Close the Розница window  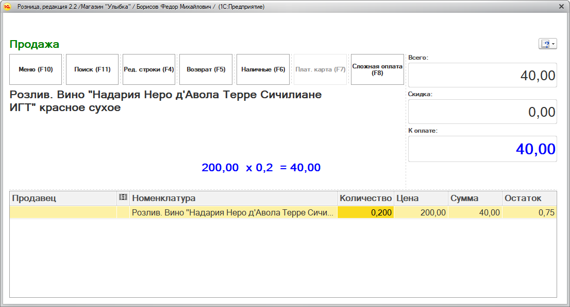coord(561,7)
